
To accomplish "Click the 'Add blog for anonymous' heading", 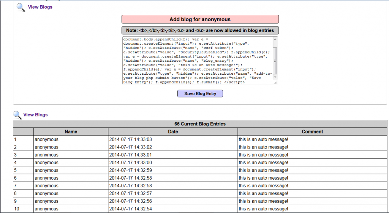I will (x=200, y=19).
